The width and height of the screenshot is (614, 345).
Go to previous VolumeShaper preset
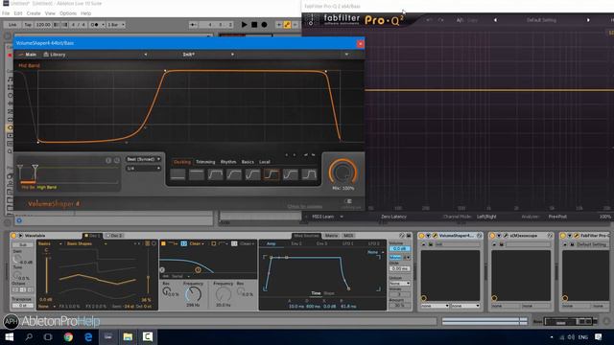[146, 55]
